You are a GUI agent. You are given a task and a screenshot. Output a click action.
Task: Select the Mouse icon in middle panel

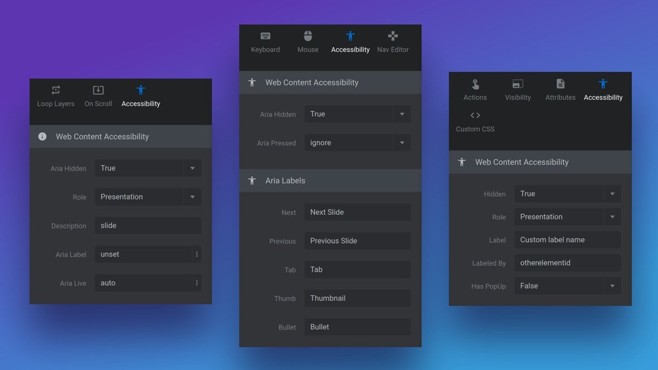(308, 36)
